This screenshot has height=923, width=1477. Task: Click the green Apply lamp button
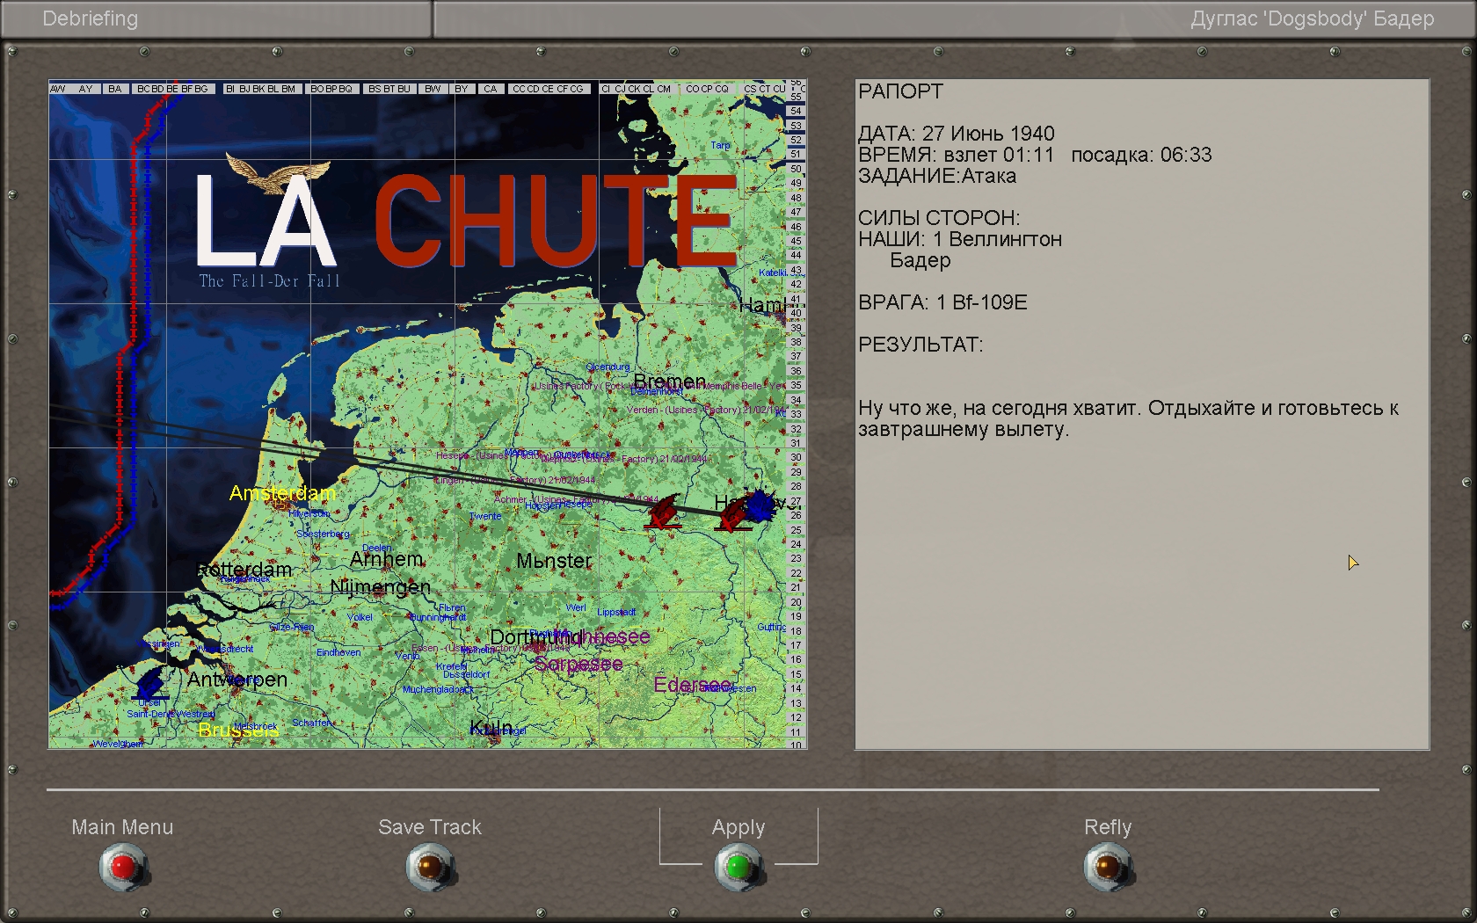[x=739, y=867]
